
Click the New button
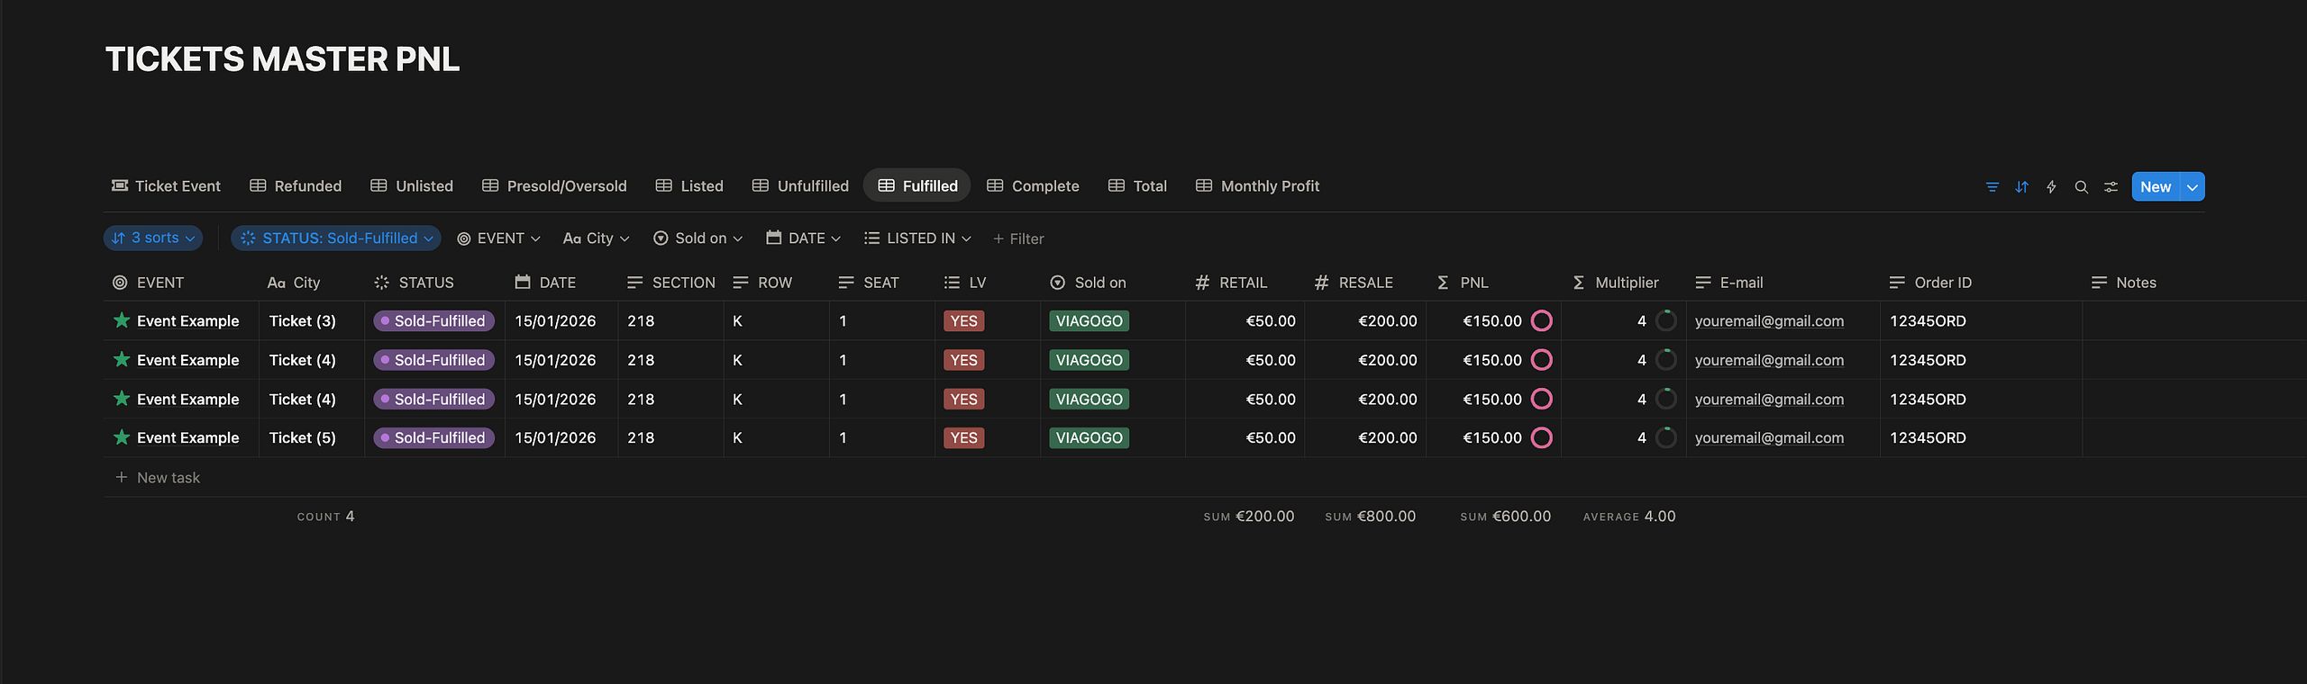tap(2156, 187)
